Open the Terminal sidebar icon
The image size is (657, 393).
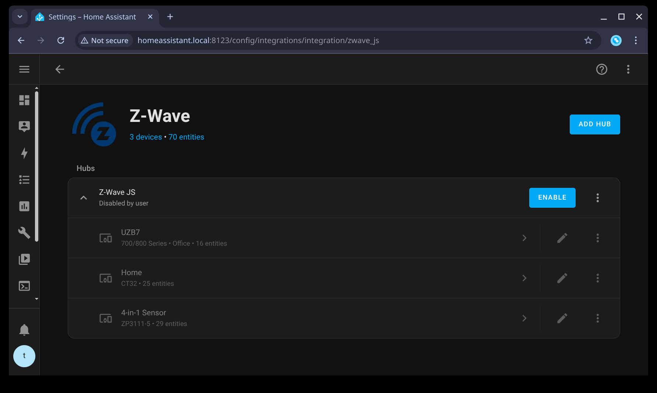(x=24, y=286)
